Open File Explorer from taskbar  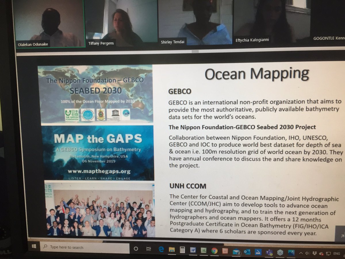pyautogui.click(x=172, y=250)
